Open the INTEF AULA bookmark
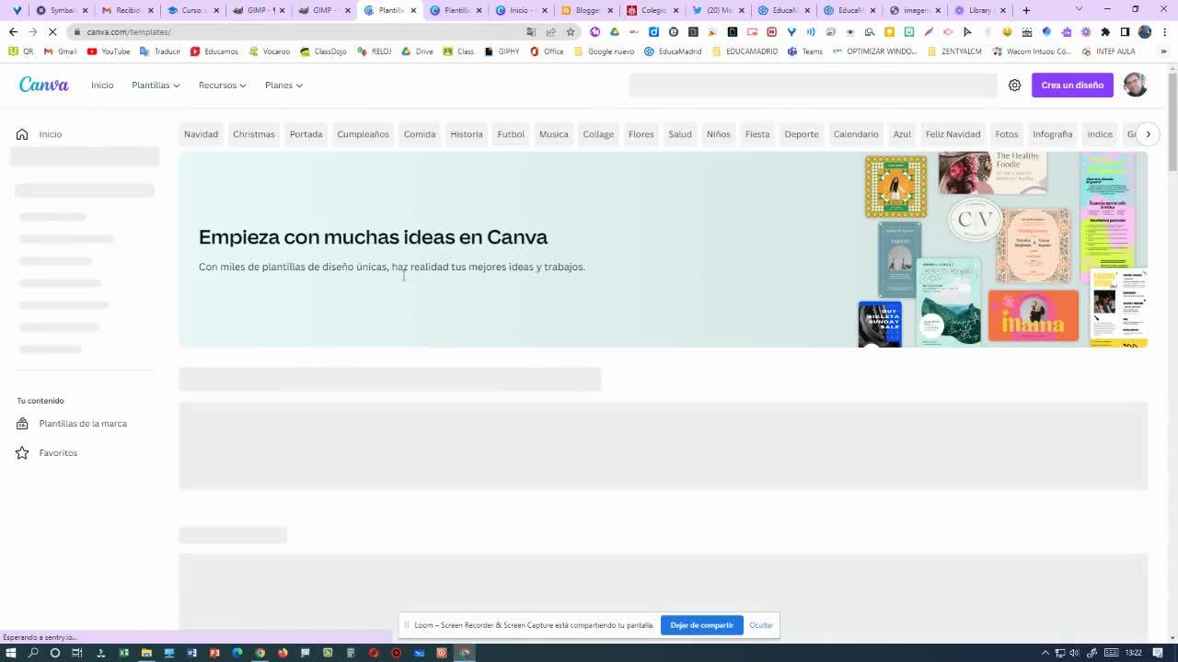 pos(1109,51)
